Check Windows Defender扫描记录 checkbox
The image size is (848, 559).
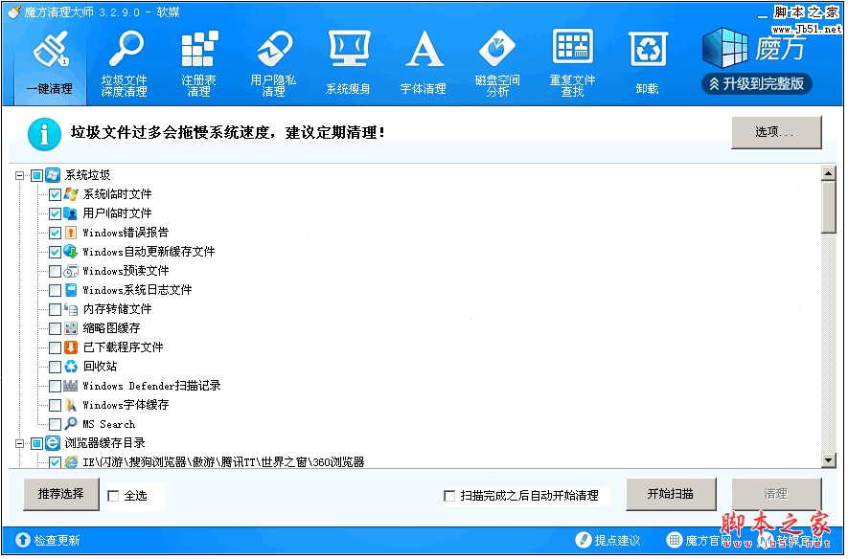coord(55,386)
